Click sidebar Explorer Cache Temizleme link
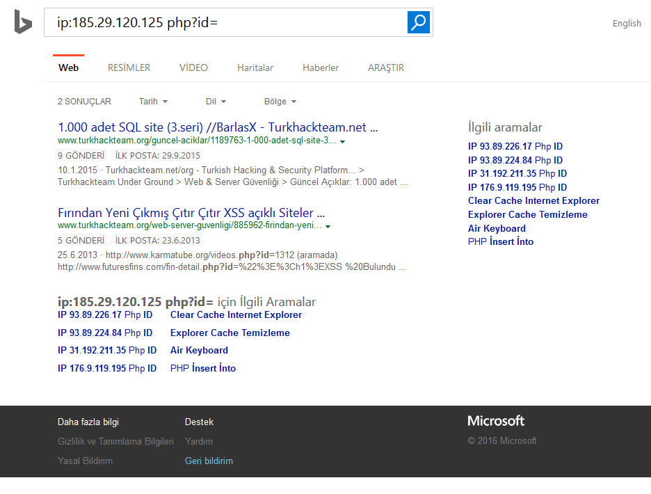The height and width of the screenshot is (494, 651). pyautogui.click(x=528, y=214)
